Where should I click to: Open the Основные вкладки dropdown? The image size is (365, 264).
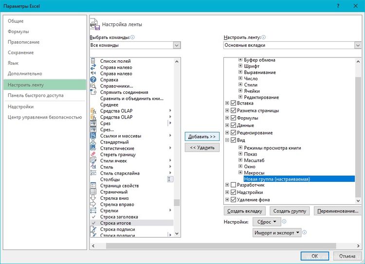358,45
